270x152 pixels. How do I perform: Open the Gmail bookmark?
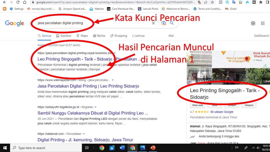(231, 9)
